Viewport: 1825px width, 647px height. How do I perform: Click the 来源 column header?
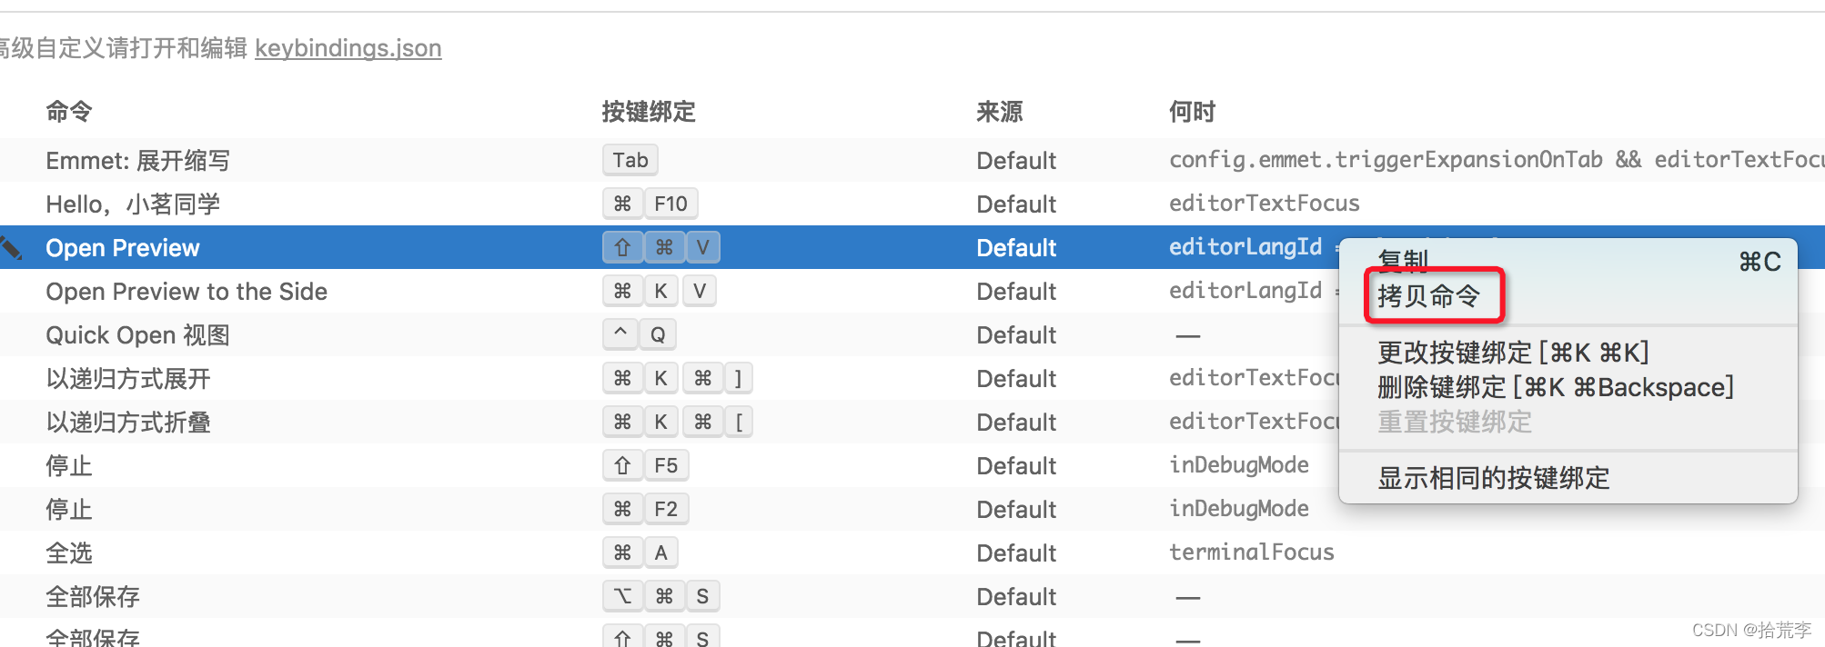(x=1000, y=112)
